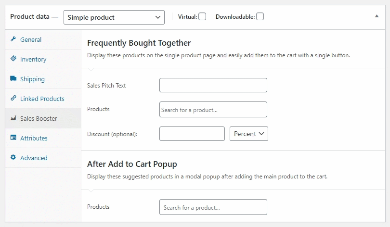Image resolution: width=390 pixels, height=227 pixels.
Task: Click the Inventory tag icon
Action: 13,59
